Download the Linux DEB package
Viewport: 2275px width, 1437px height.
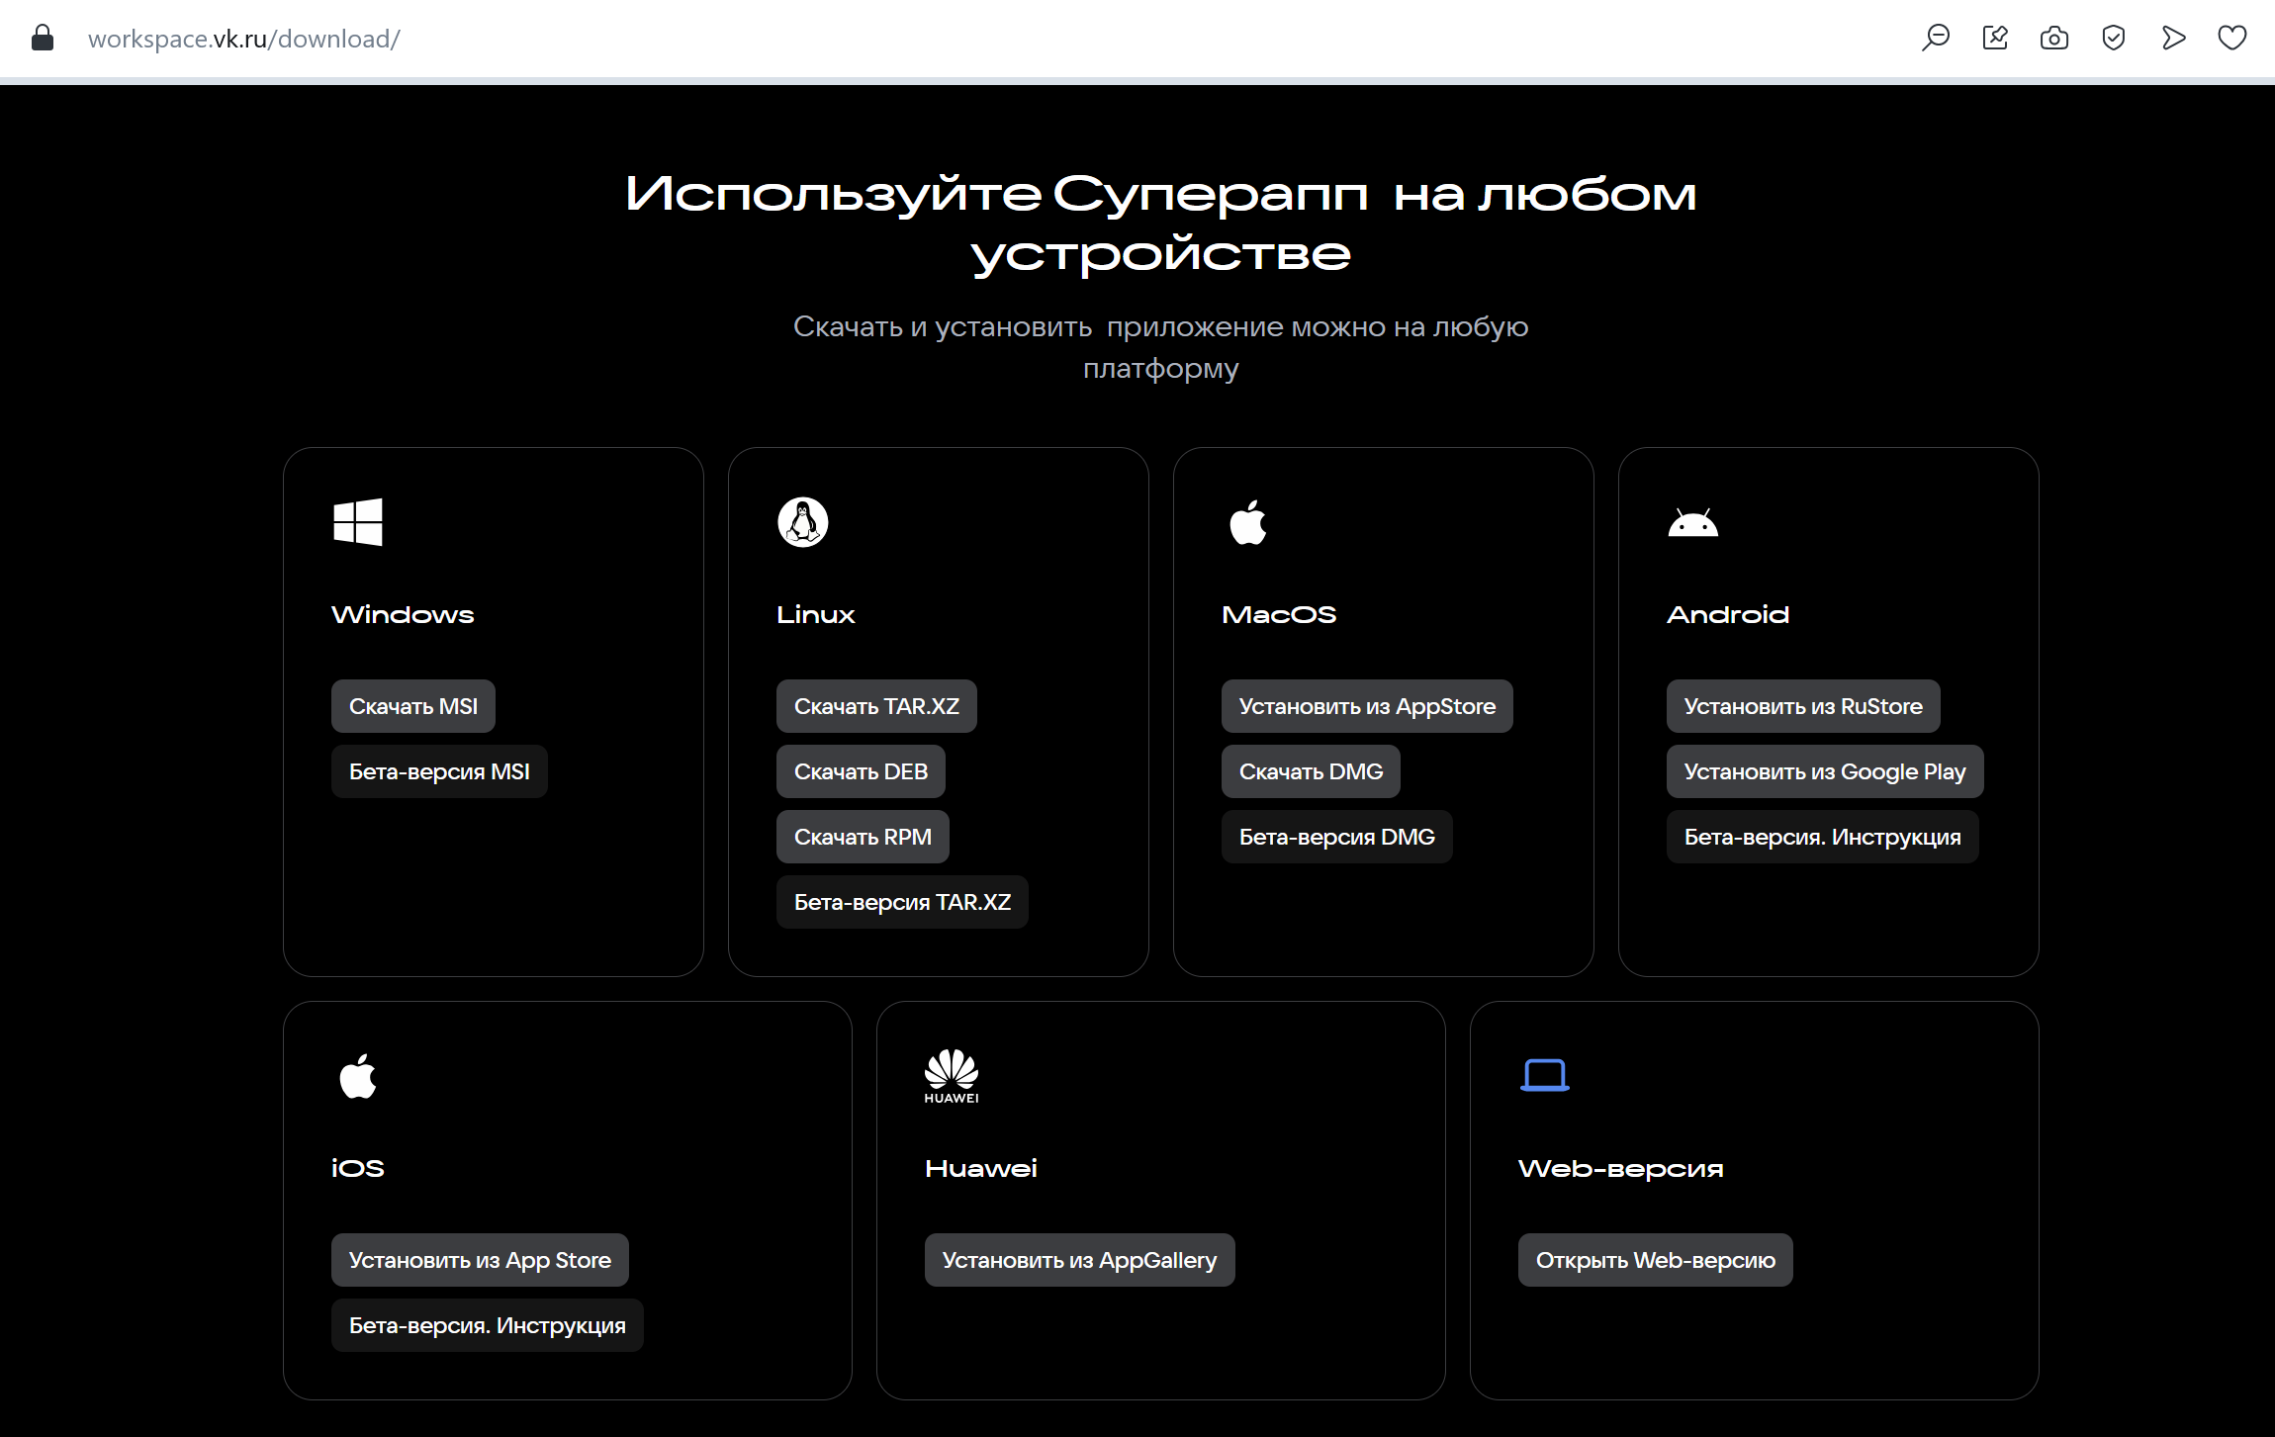(860, 771)
